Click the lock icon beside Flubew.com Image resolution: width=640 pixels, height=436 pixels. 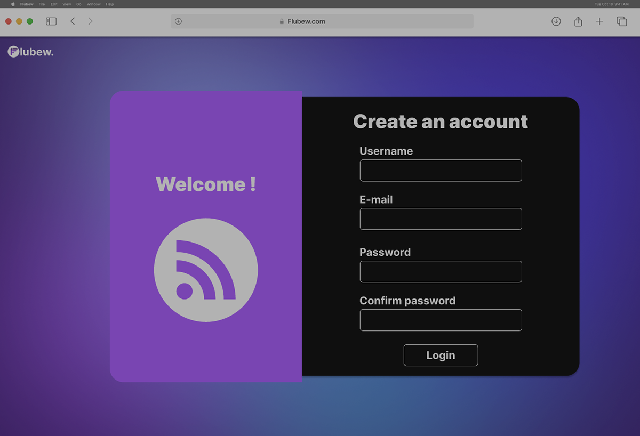[282, 21]
